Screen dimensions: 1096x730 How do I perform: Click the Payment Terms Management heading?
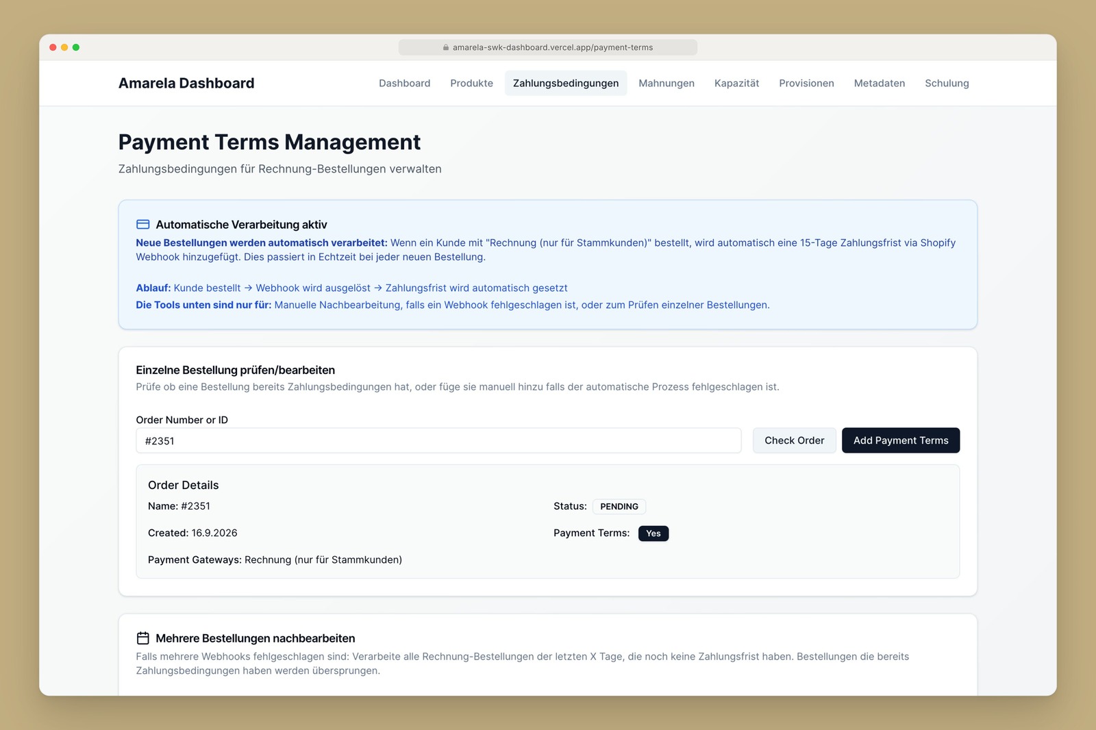[x=269, y=142]
